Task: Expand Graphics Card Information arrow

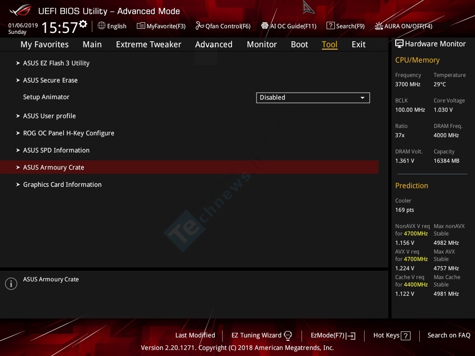Action: point(18,184)
